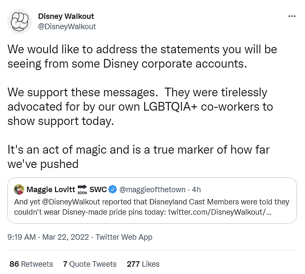
Task: Click the Disney Walkout display name
Action: pyautogui.click(x=66, y=16)
